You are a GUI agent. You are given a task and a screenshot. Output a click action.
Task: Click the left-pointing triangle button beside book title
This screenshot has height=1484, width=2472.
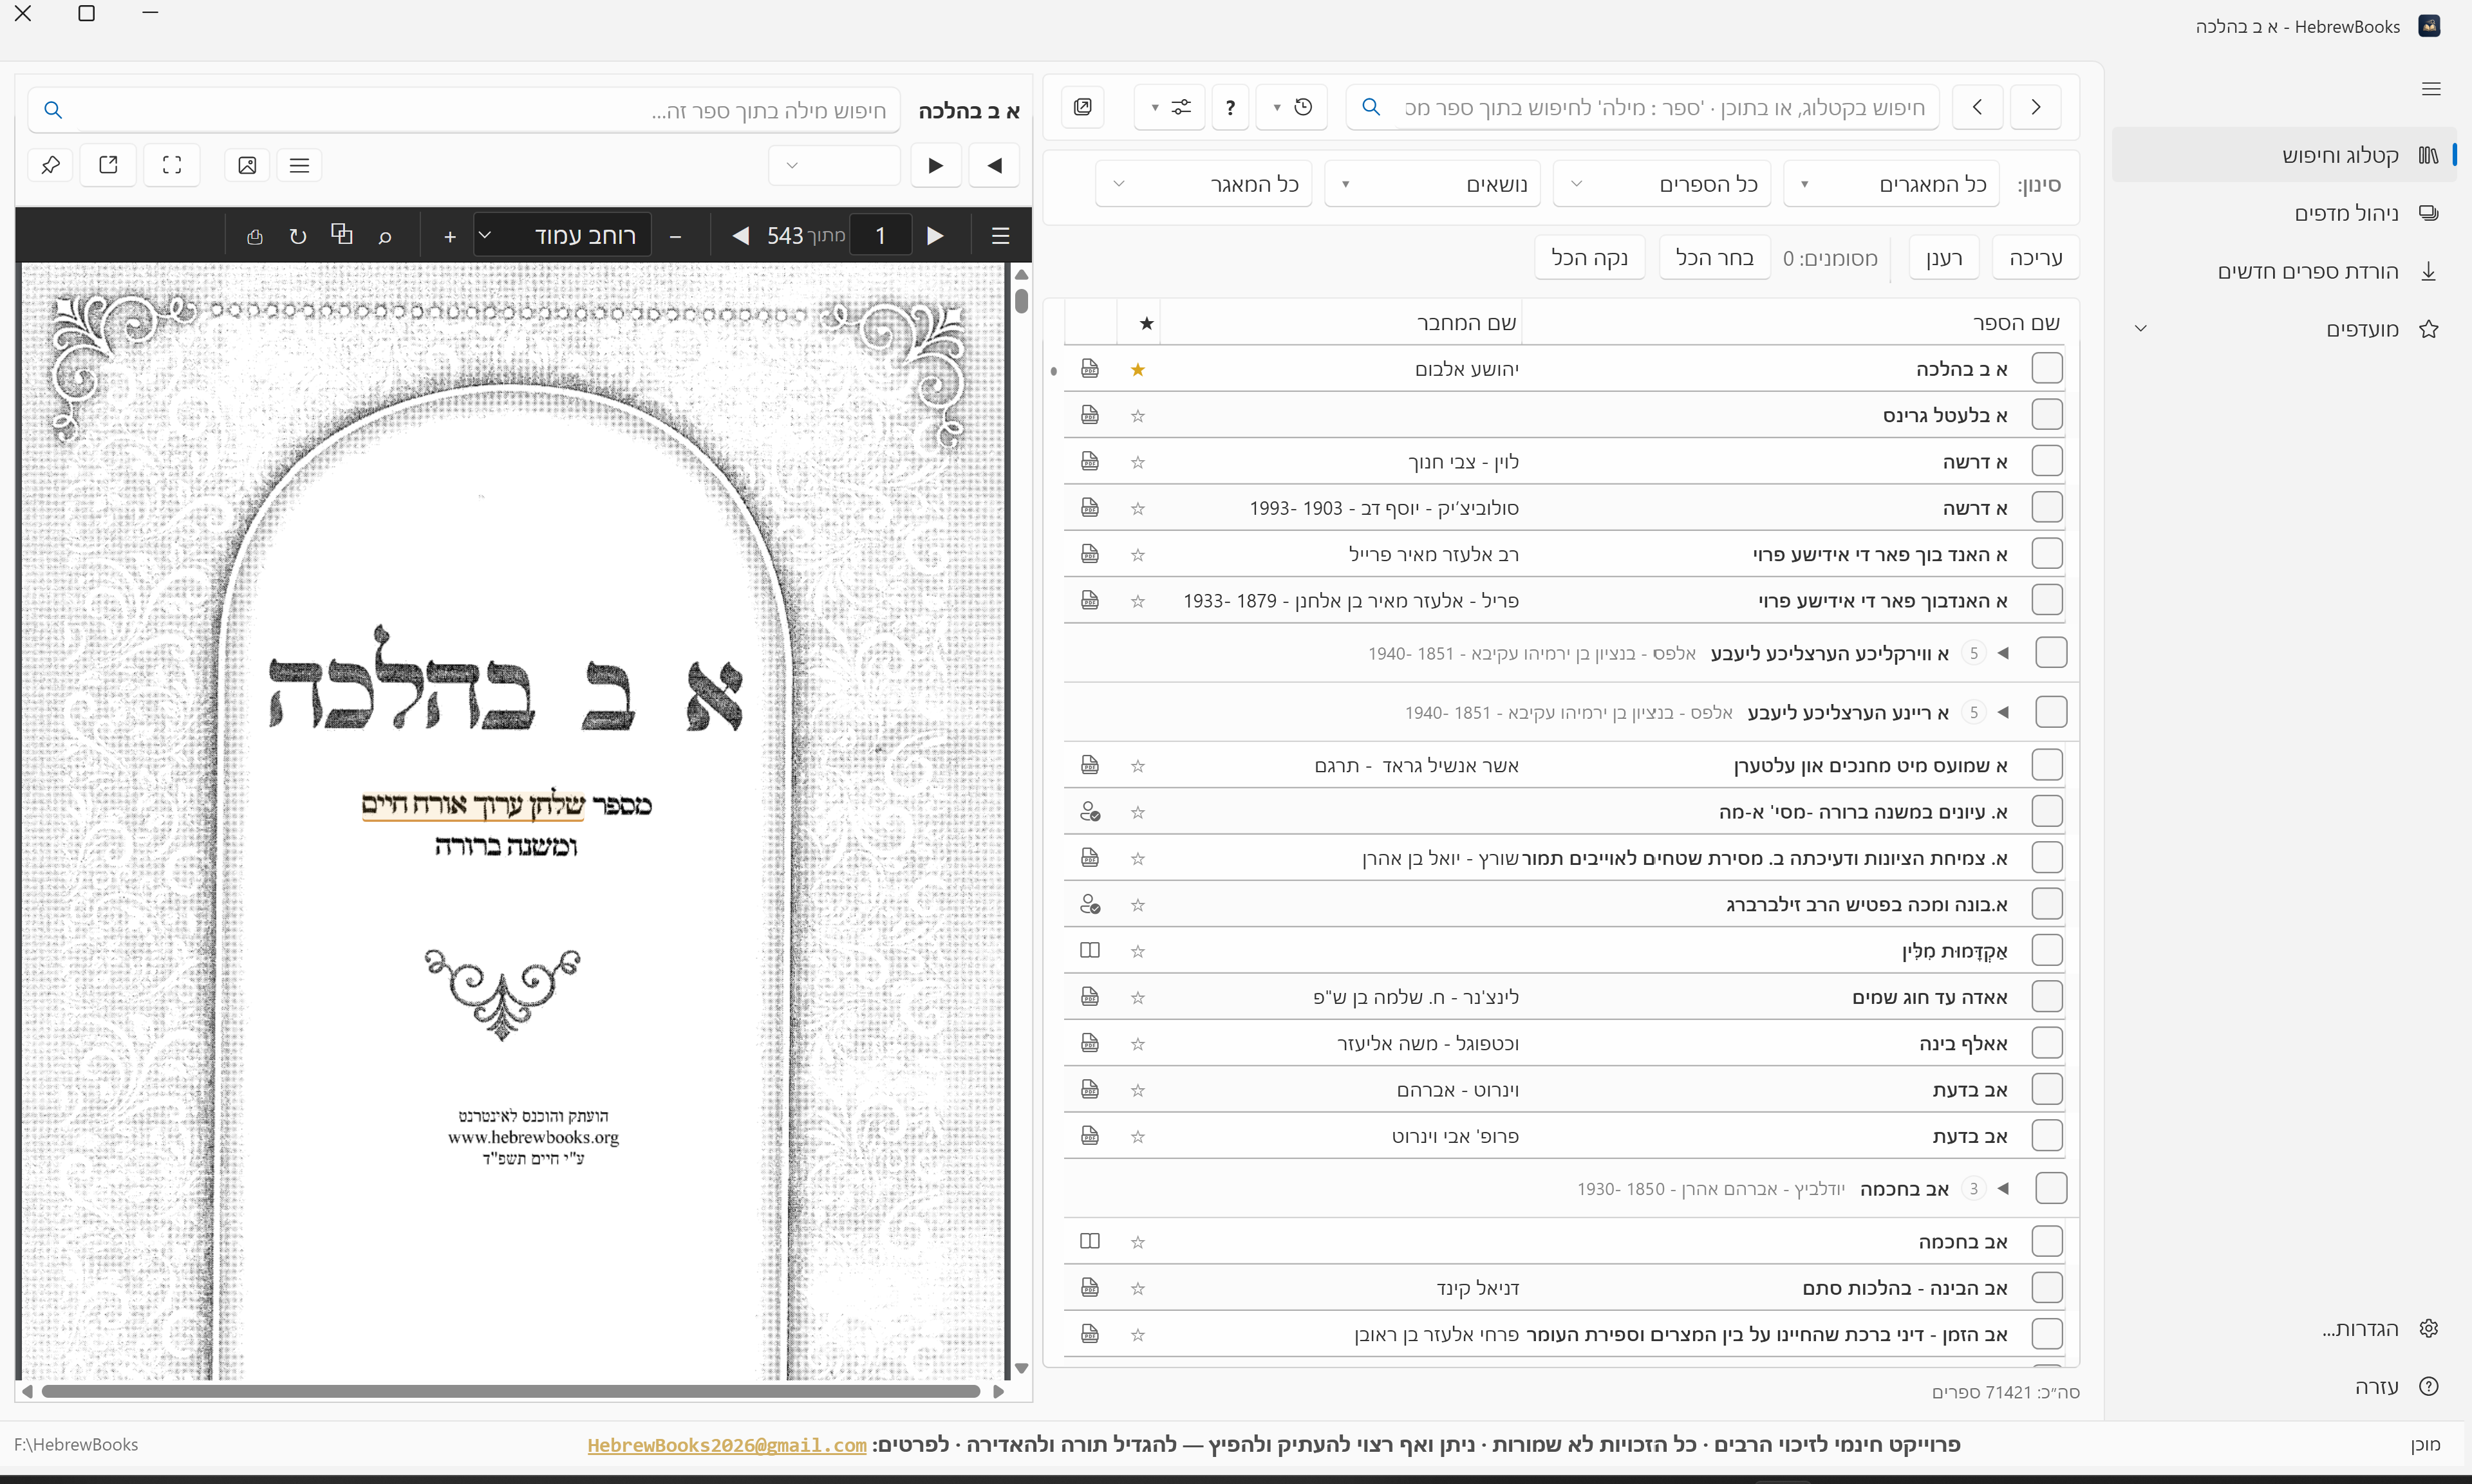tap(994, 165)
